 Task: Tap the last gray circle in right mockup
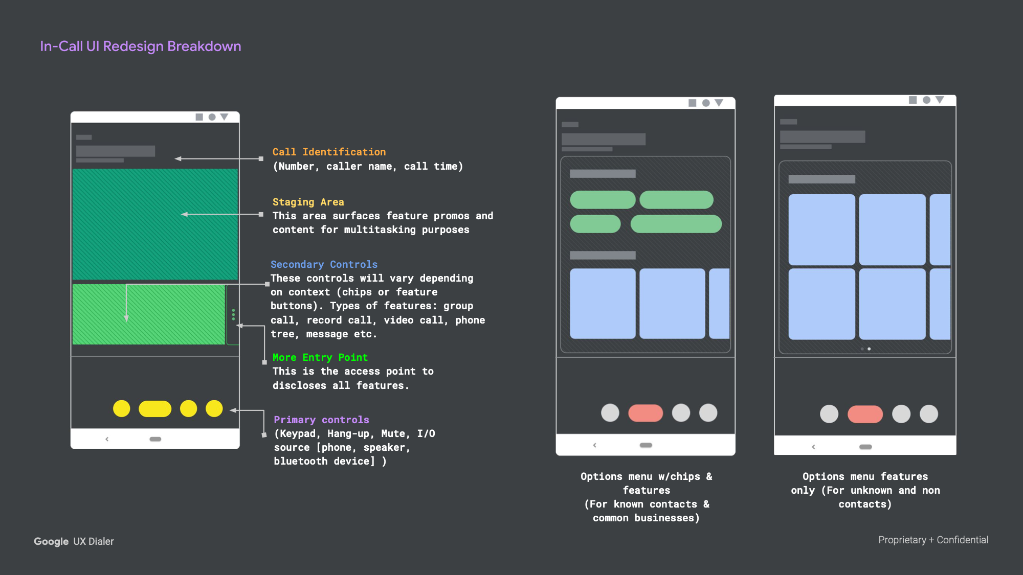pos(929,414)
